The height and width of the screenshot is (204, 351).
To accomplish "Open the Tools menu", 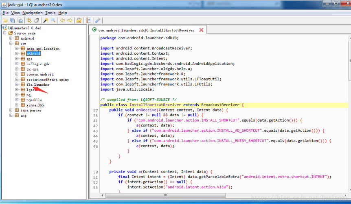I will 50,13.
